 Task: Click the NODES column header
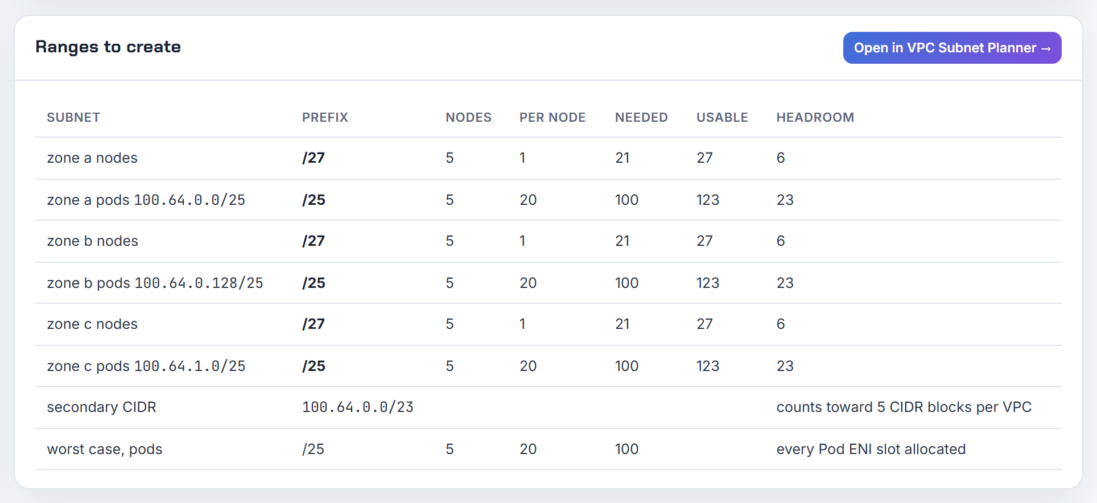468,117
